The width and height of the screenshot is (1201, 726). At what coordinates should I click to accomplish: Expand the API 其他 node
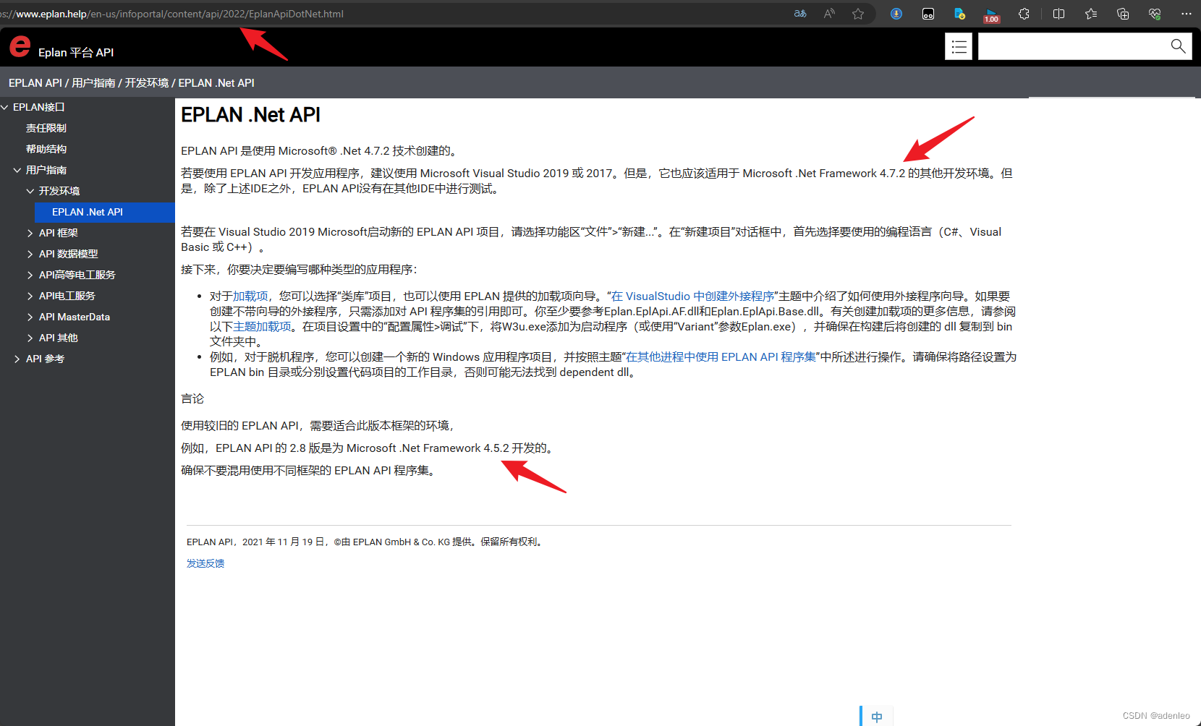(x=30, y=338)
